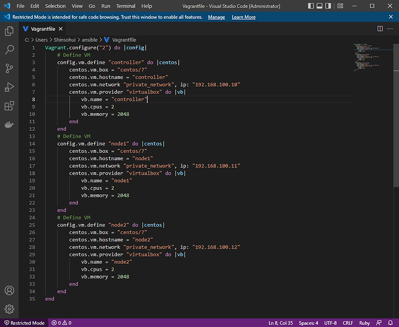Click line number 14 in the gutter

[32, 144]
